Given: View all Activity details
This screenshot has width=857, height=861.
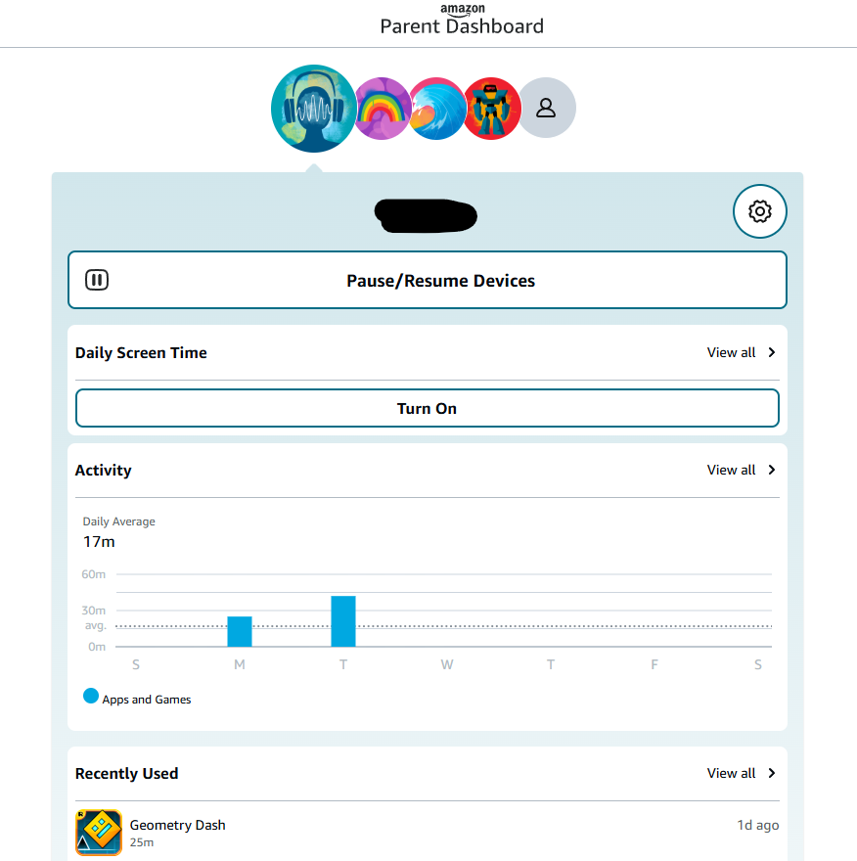Looking at the screenshot, I should (x=742, y=470).
